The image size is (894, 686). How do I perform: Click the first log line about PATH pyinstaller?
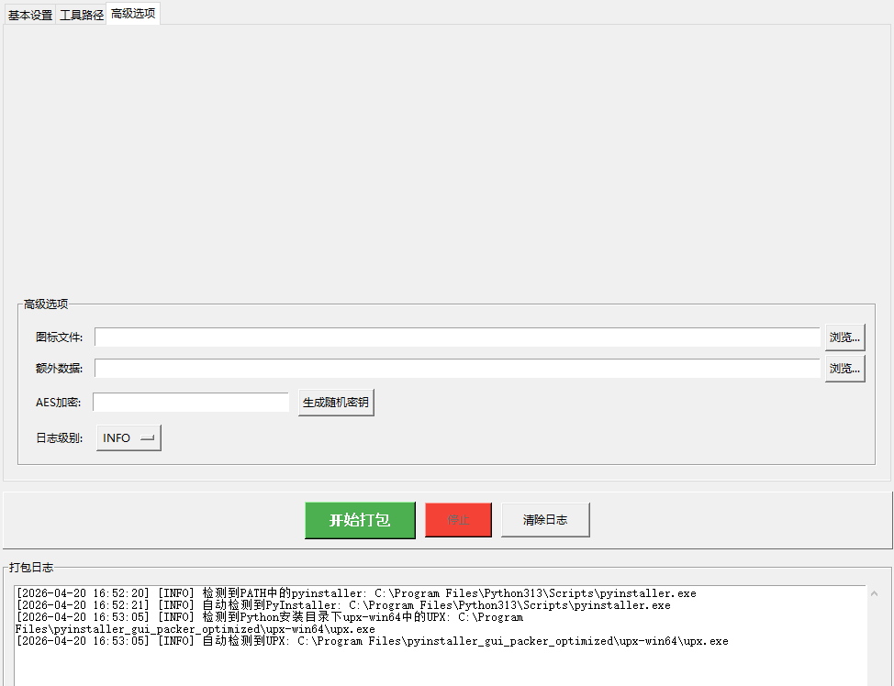(356, 593)
